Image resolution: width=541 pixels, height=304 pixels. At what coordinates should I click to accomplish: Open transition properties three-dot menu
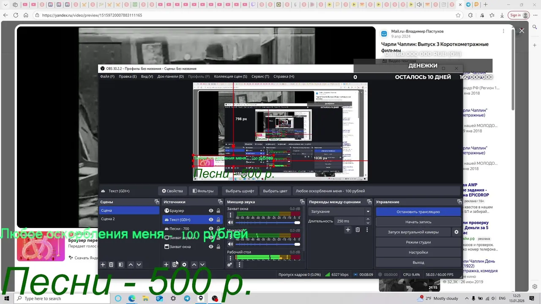[367, 230]
